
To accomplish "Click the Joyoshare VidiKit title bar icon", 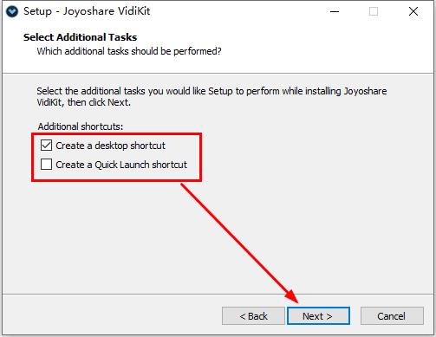I will coord(12,11).
